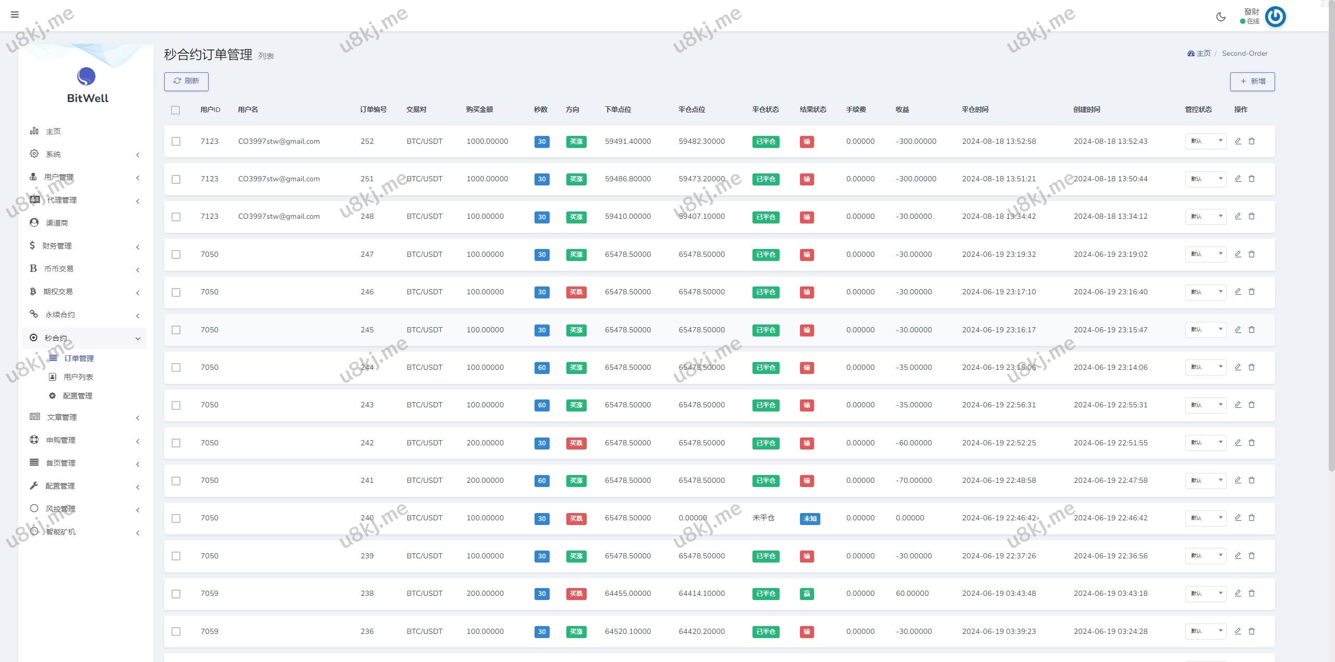Click the hamburger menu icon
The width and height of the screenshot is (1335, 662).
(15, 15)
